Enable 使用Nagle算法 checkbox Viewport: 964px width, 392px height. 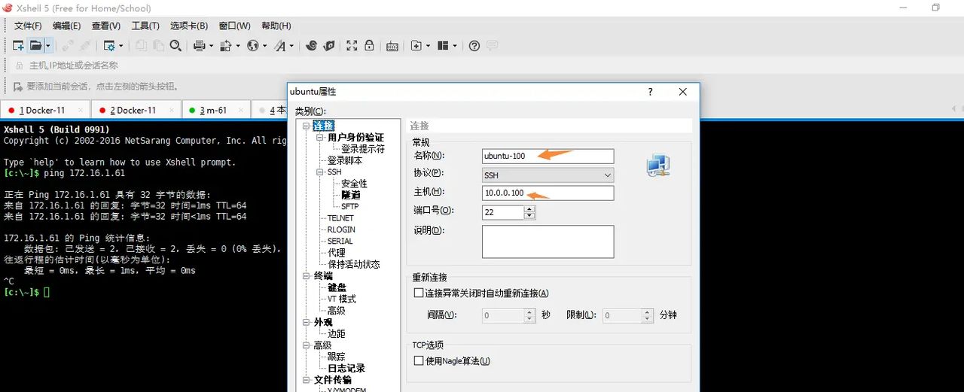pos(419,361)
